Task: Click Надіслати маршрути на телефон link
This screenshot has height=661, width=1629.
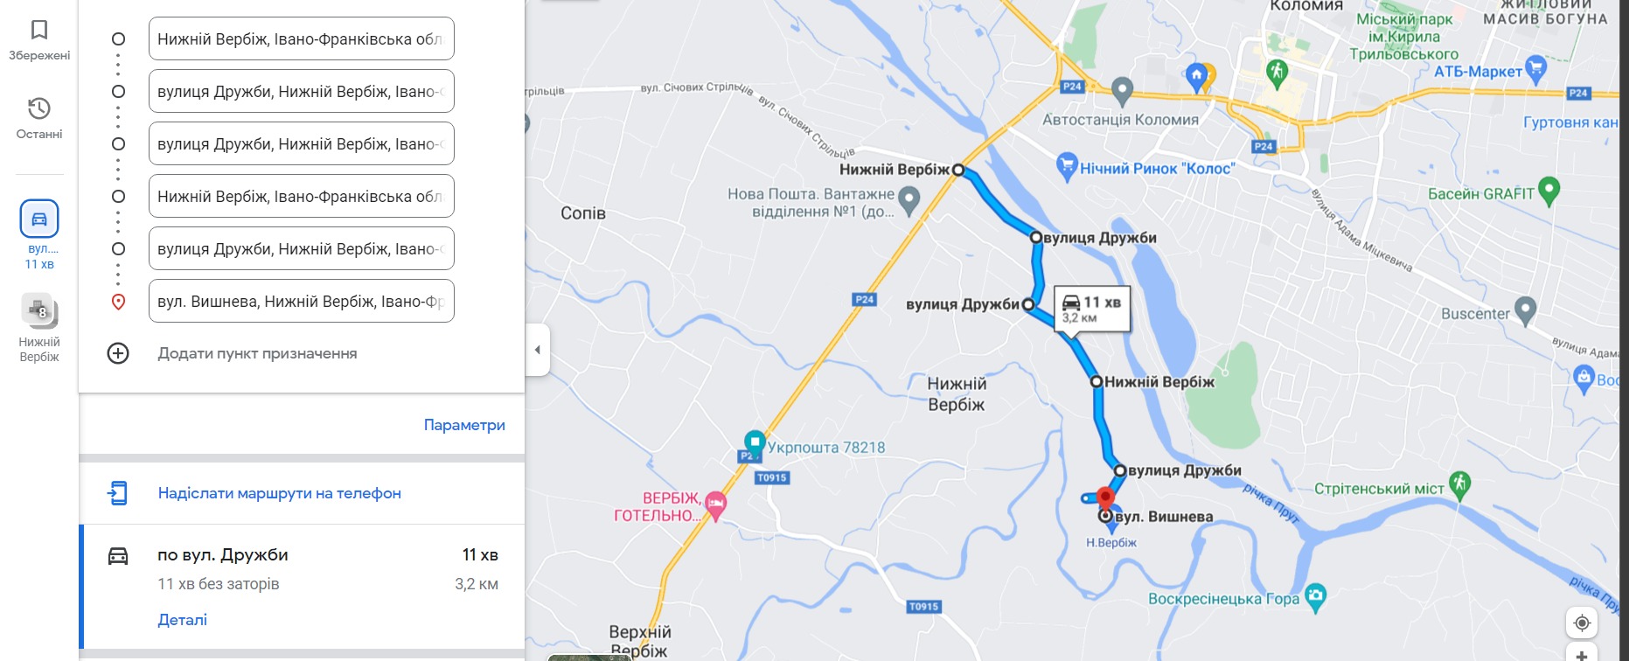Action: (x=280, y=493)
